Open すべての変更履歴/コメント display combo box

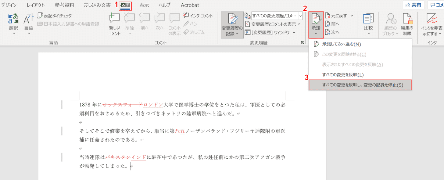tap(277, 16)
